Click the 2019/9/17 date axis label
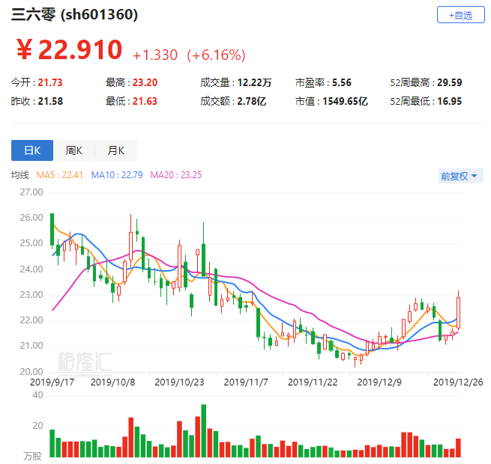491x464 pixels. (x=52, y=382)
